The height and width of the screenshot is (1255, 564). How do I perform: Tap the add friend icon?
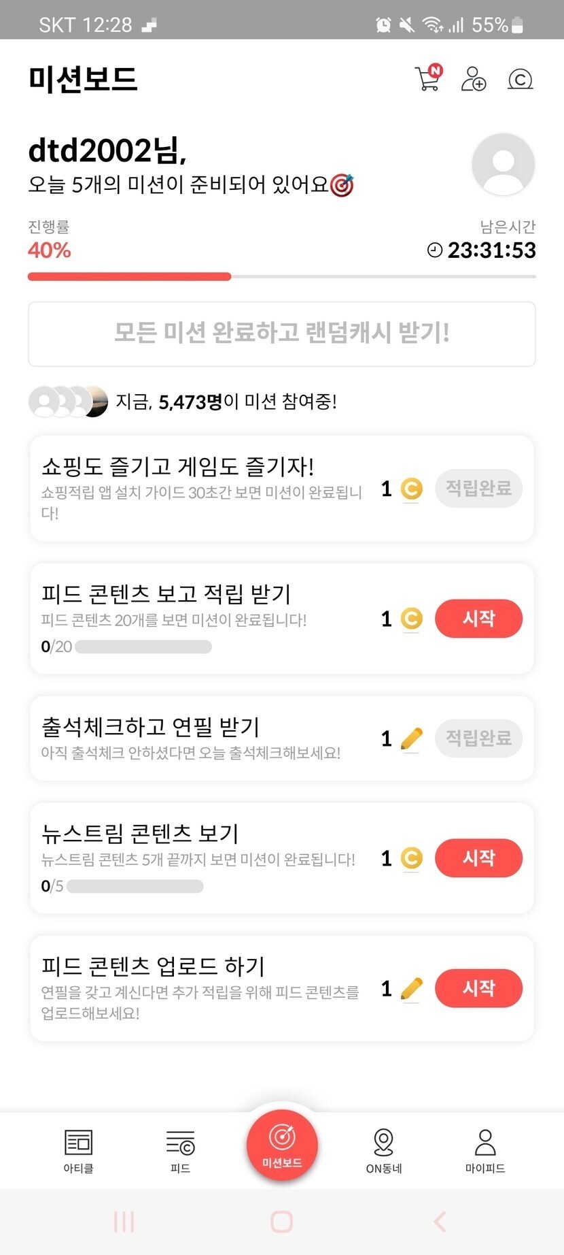[x=473, y=79]
